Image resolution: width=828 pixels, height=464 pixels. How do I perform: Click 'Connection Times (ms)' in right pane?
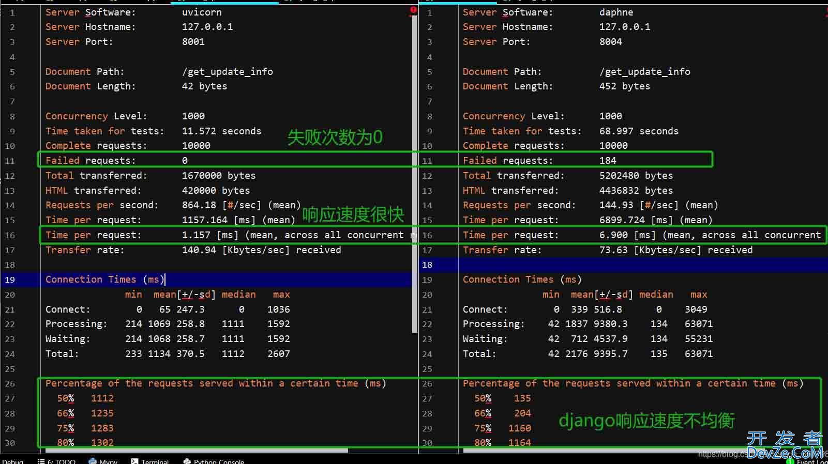click(522, 280)
